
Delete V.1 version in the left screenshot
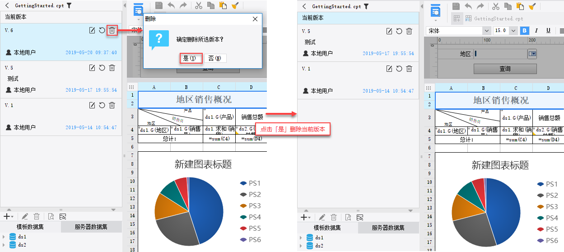[112, 105]
